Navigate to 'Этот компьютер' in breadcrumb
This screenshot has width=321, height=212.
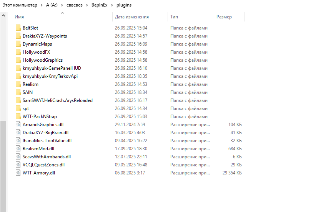coord(20,5)
